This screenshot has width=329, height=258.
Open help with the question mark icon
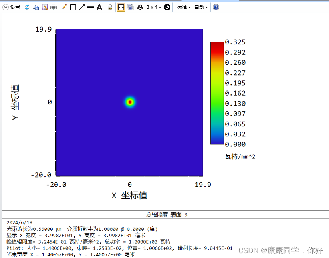[216, 7]
